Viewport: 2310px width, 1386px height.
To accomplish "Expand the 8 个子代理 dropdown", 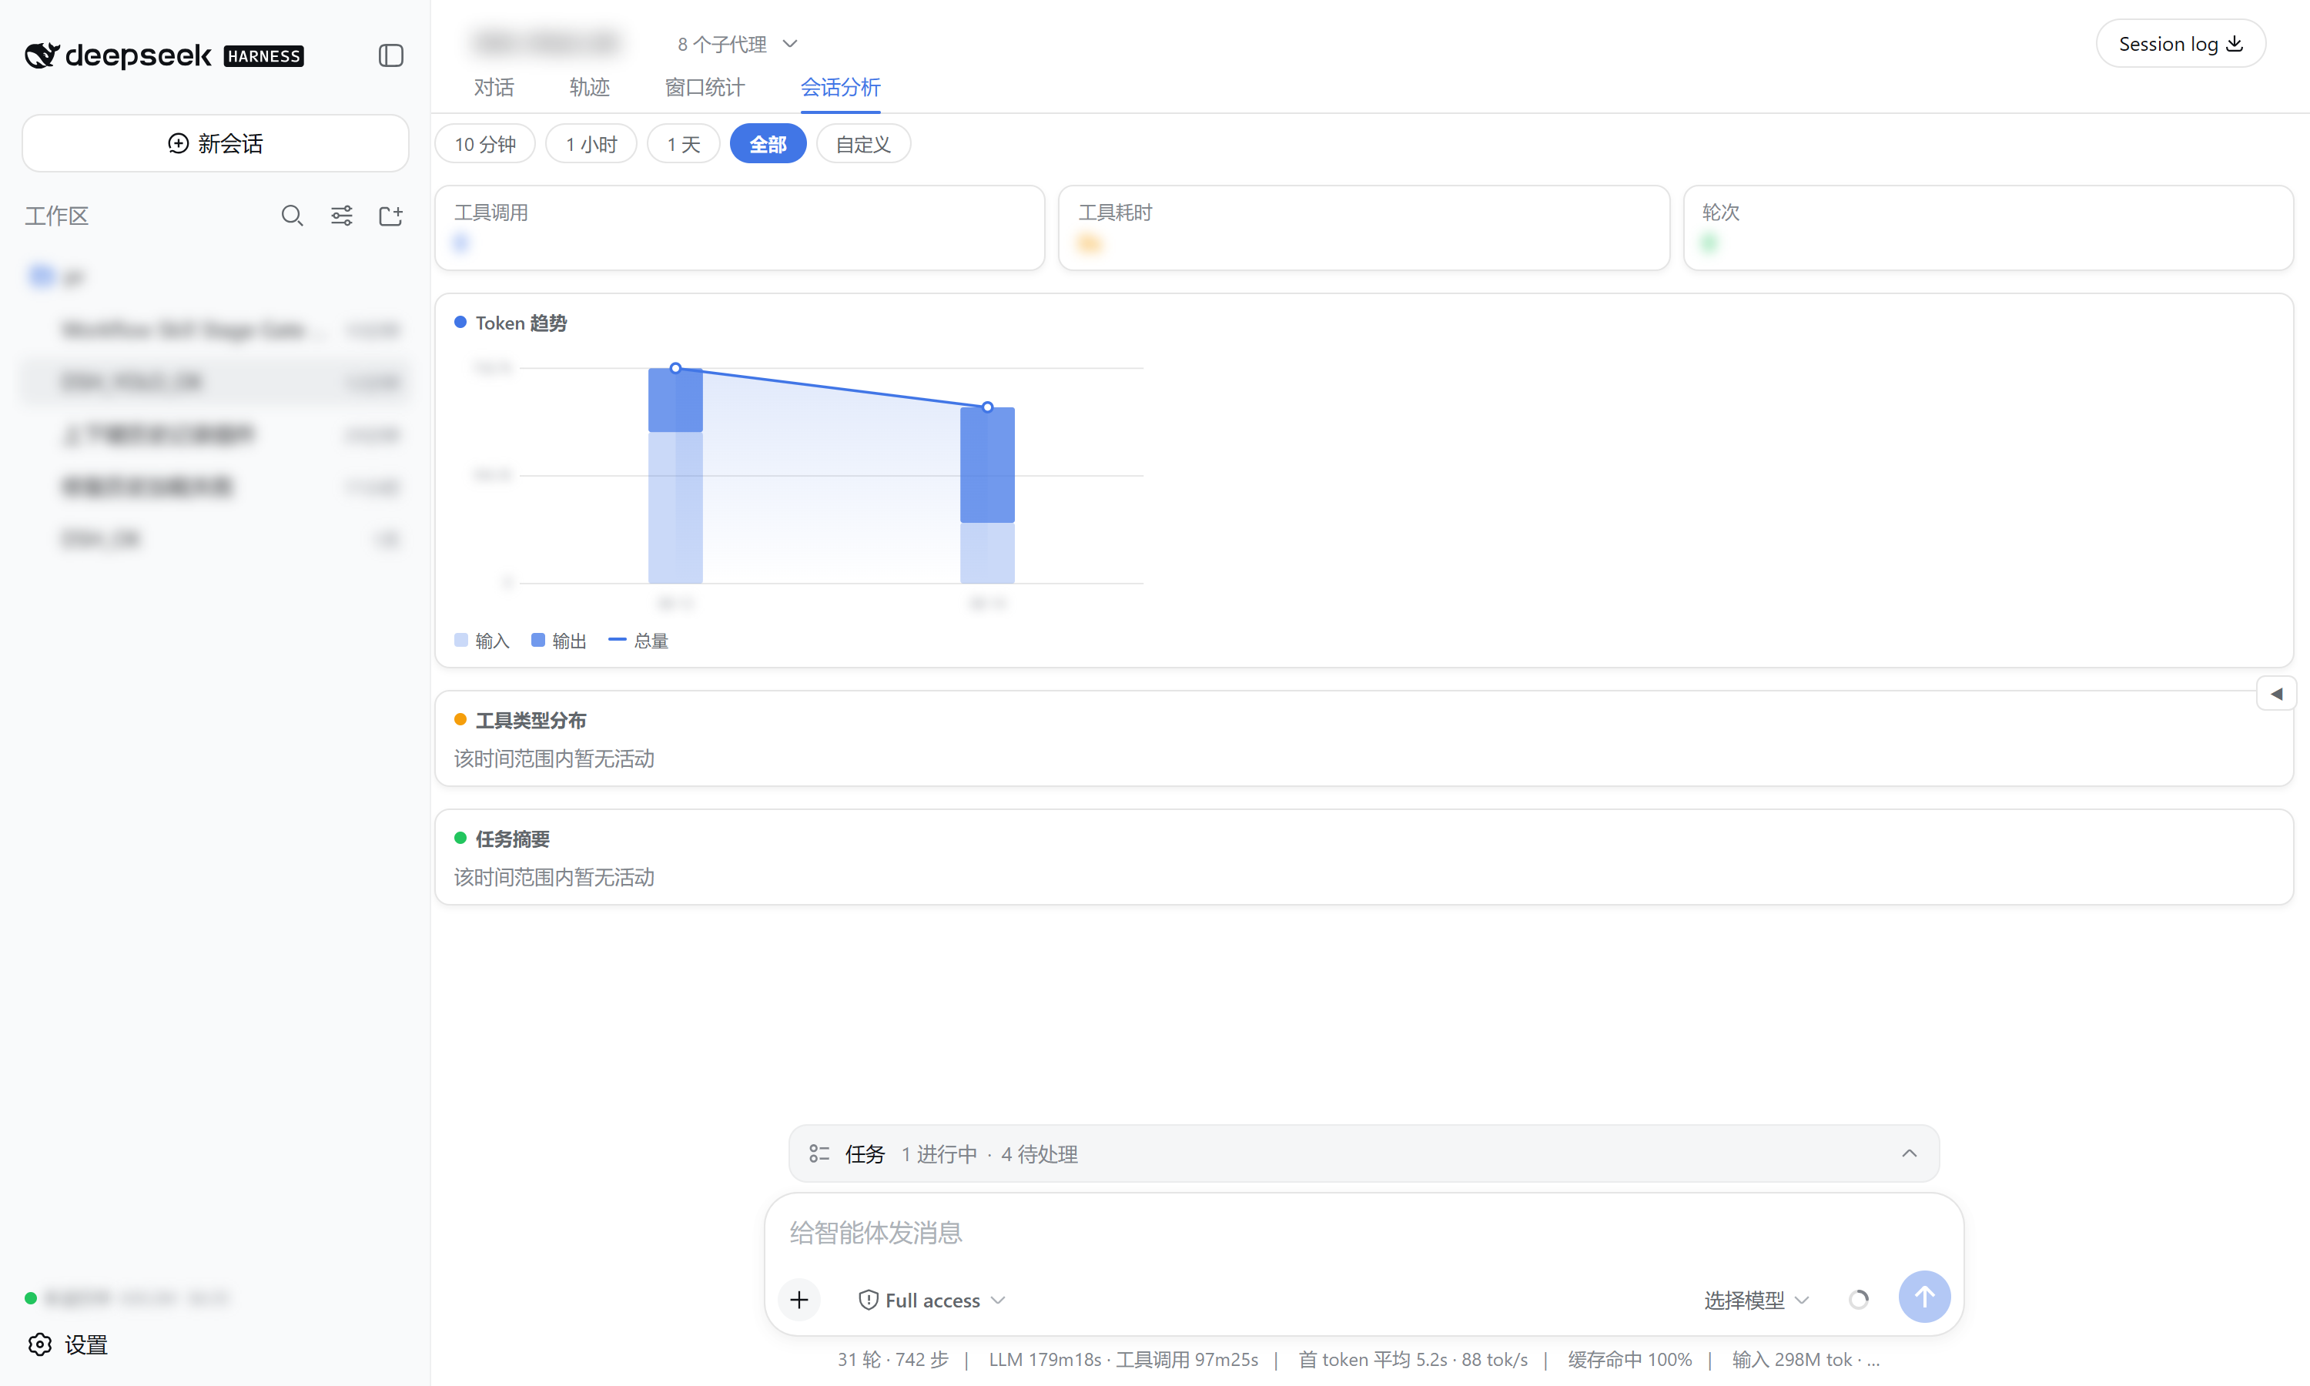I will tap(738, 44).
